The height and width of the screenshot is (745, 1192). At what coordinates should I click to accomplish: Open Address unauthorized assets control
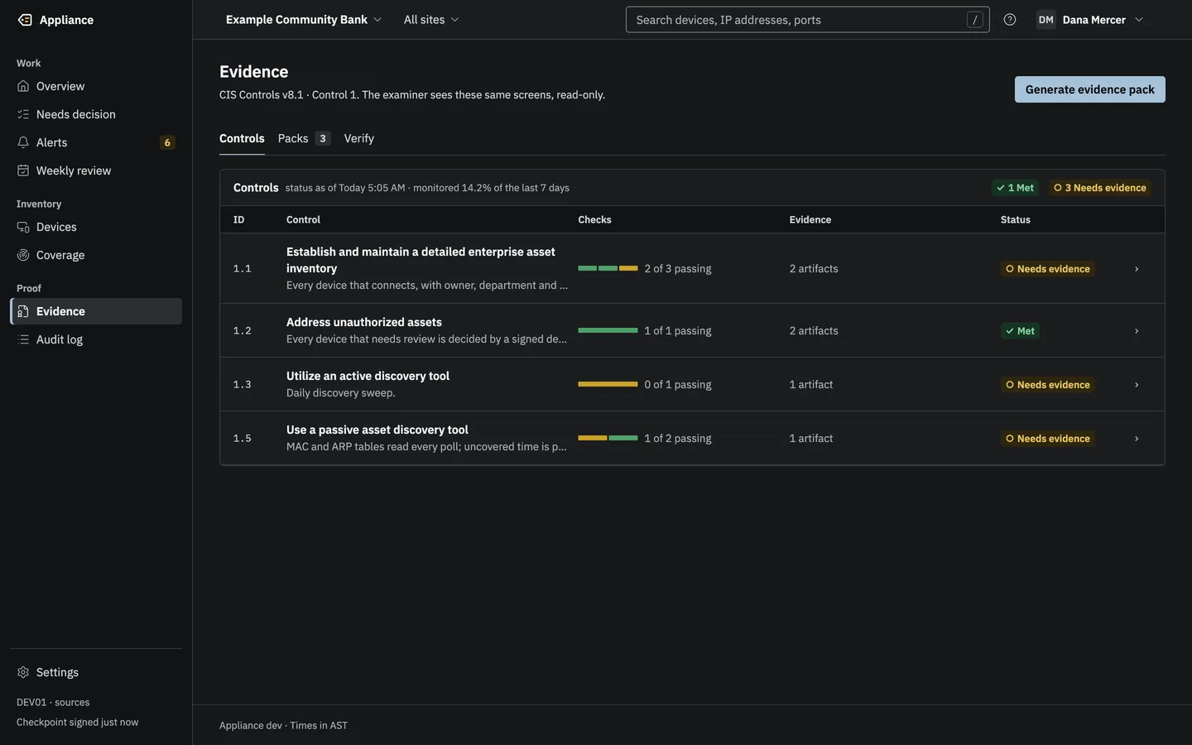(x=364, y=322)
